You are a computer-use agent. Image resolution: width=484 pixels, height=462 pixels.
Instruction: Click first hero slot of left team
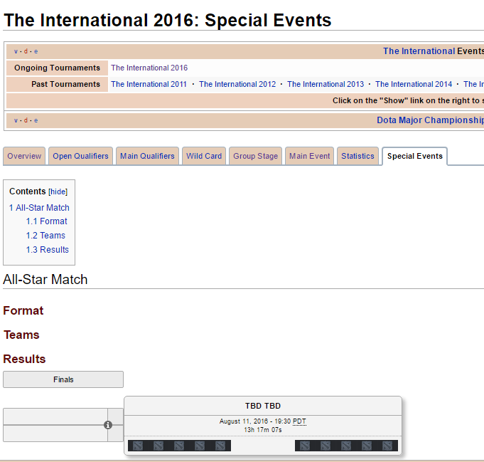(x=138, y=446)
